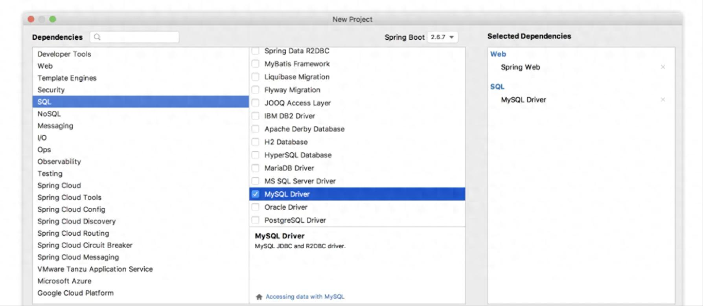Remove MySQL Driver with its x icon
The image size is (703, 306).
[x=663, y=100]
